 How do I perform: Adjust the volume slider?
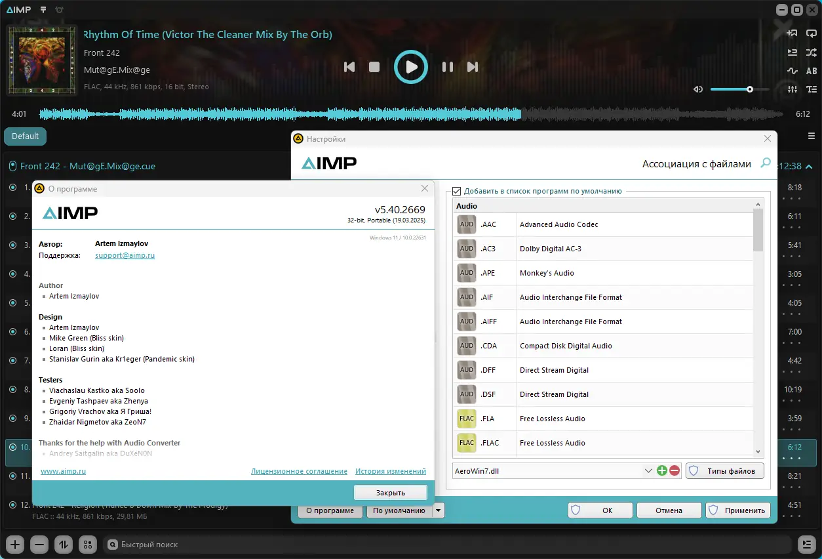coord(739,89)
